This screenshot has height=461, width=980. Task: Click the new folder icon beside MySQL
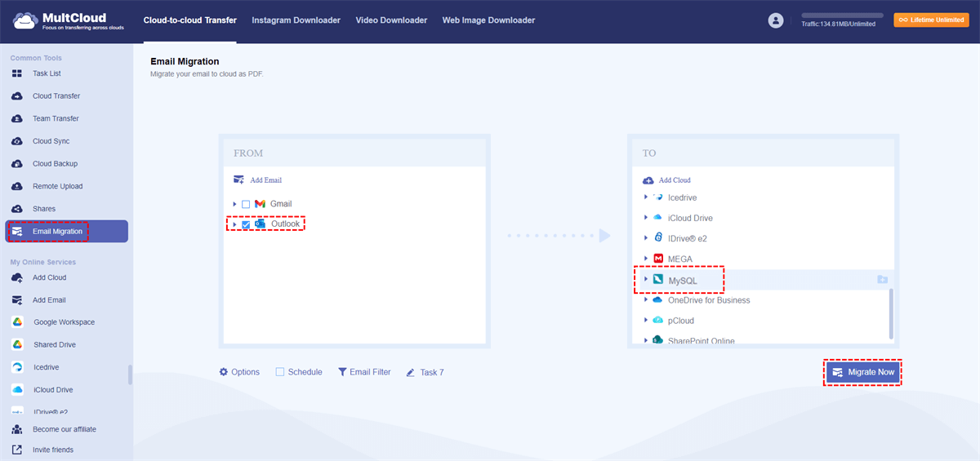pyautogui.click(x=882, y=280)
